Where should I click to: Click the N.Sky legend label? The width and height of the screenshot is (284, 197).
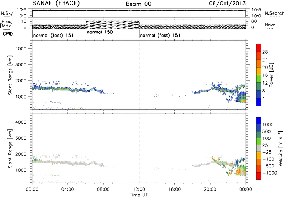[x=7, y=13]
